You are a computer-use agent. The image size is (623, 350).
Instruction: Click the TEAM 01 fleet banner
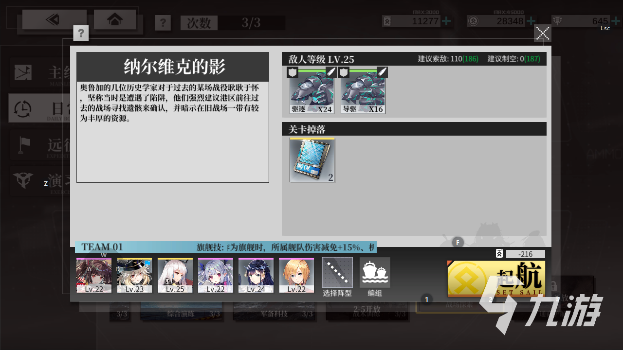(226, 247)
